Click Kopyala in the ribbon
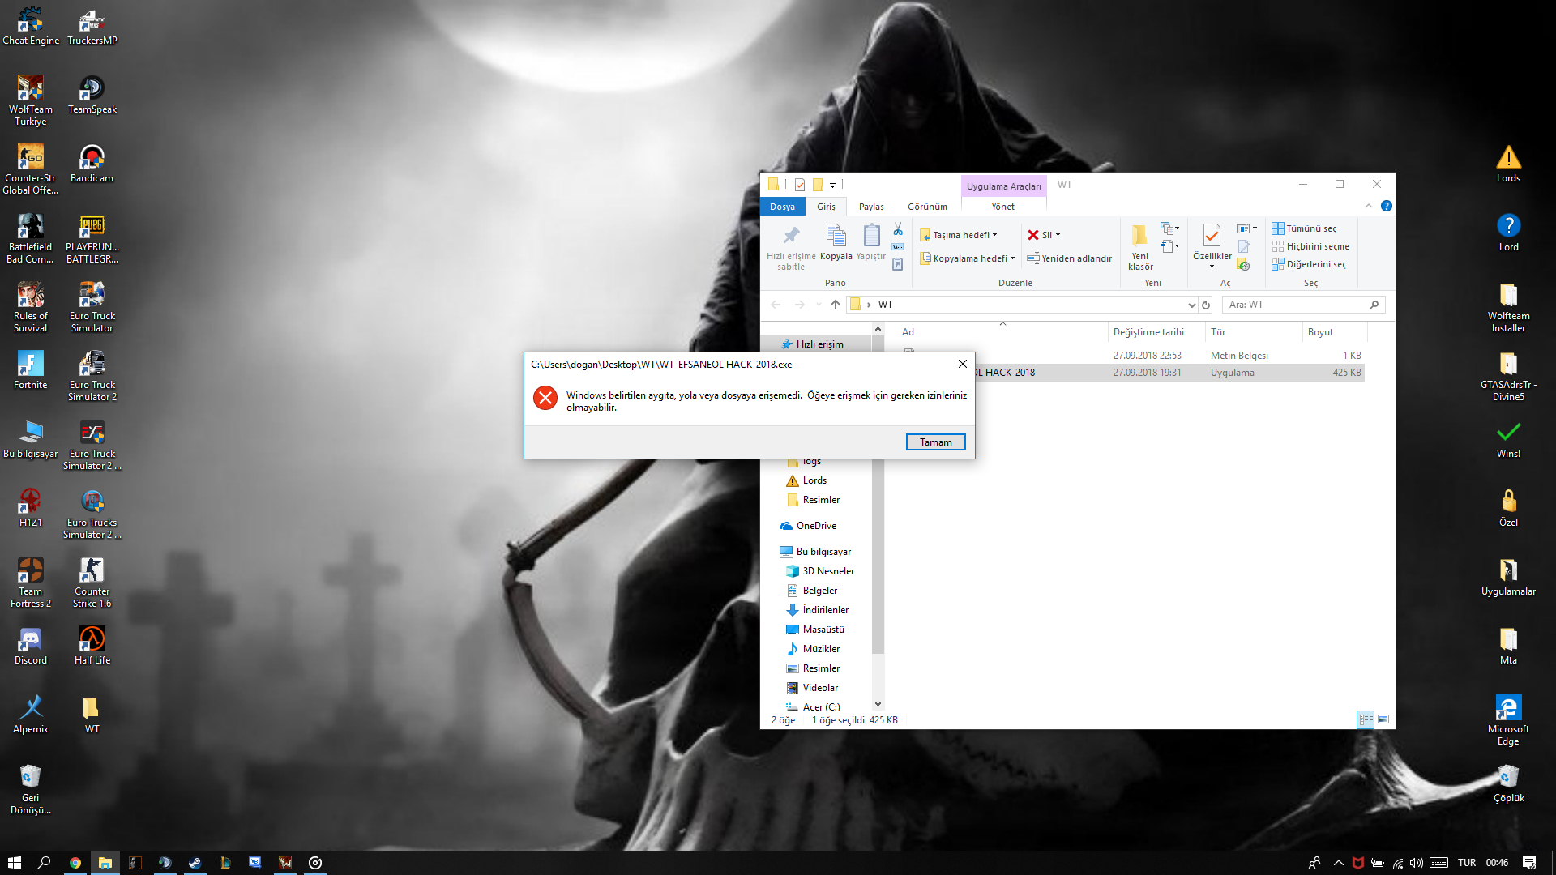Image resolution: width=1556 pixels, height=875 pixels. (x=836, y=242)
